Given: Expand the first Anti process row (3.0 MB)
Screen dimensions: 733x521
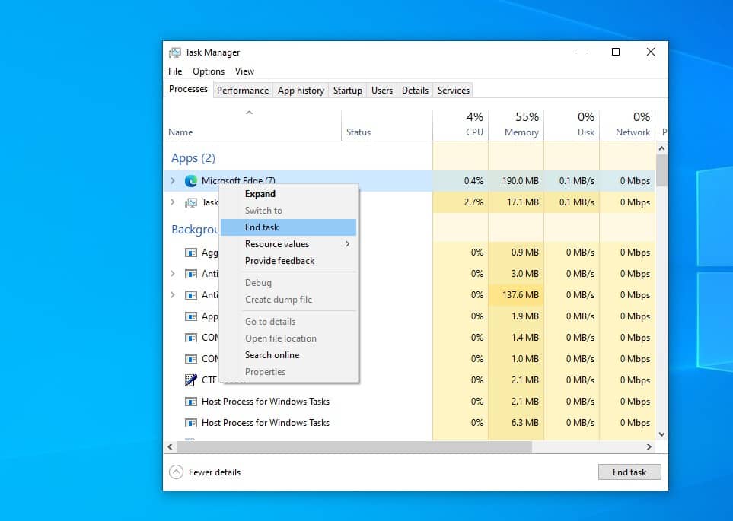Looking at the screenshot, I should tap(173, 273).
